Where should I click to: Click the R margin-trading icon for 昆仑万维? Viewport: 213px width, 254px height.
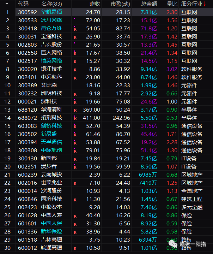(75, 29)
